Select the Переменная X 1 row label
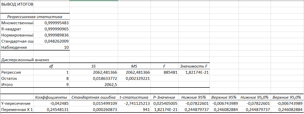 (17, 109)
